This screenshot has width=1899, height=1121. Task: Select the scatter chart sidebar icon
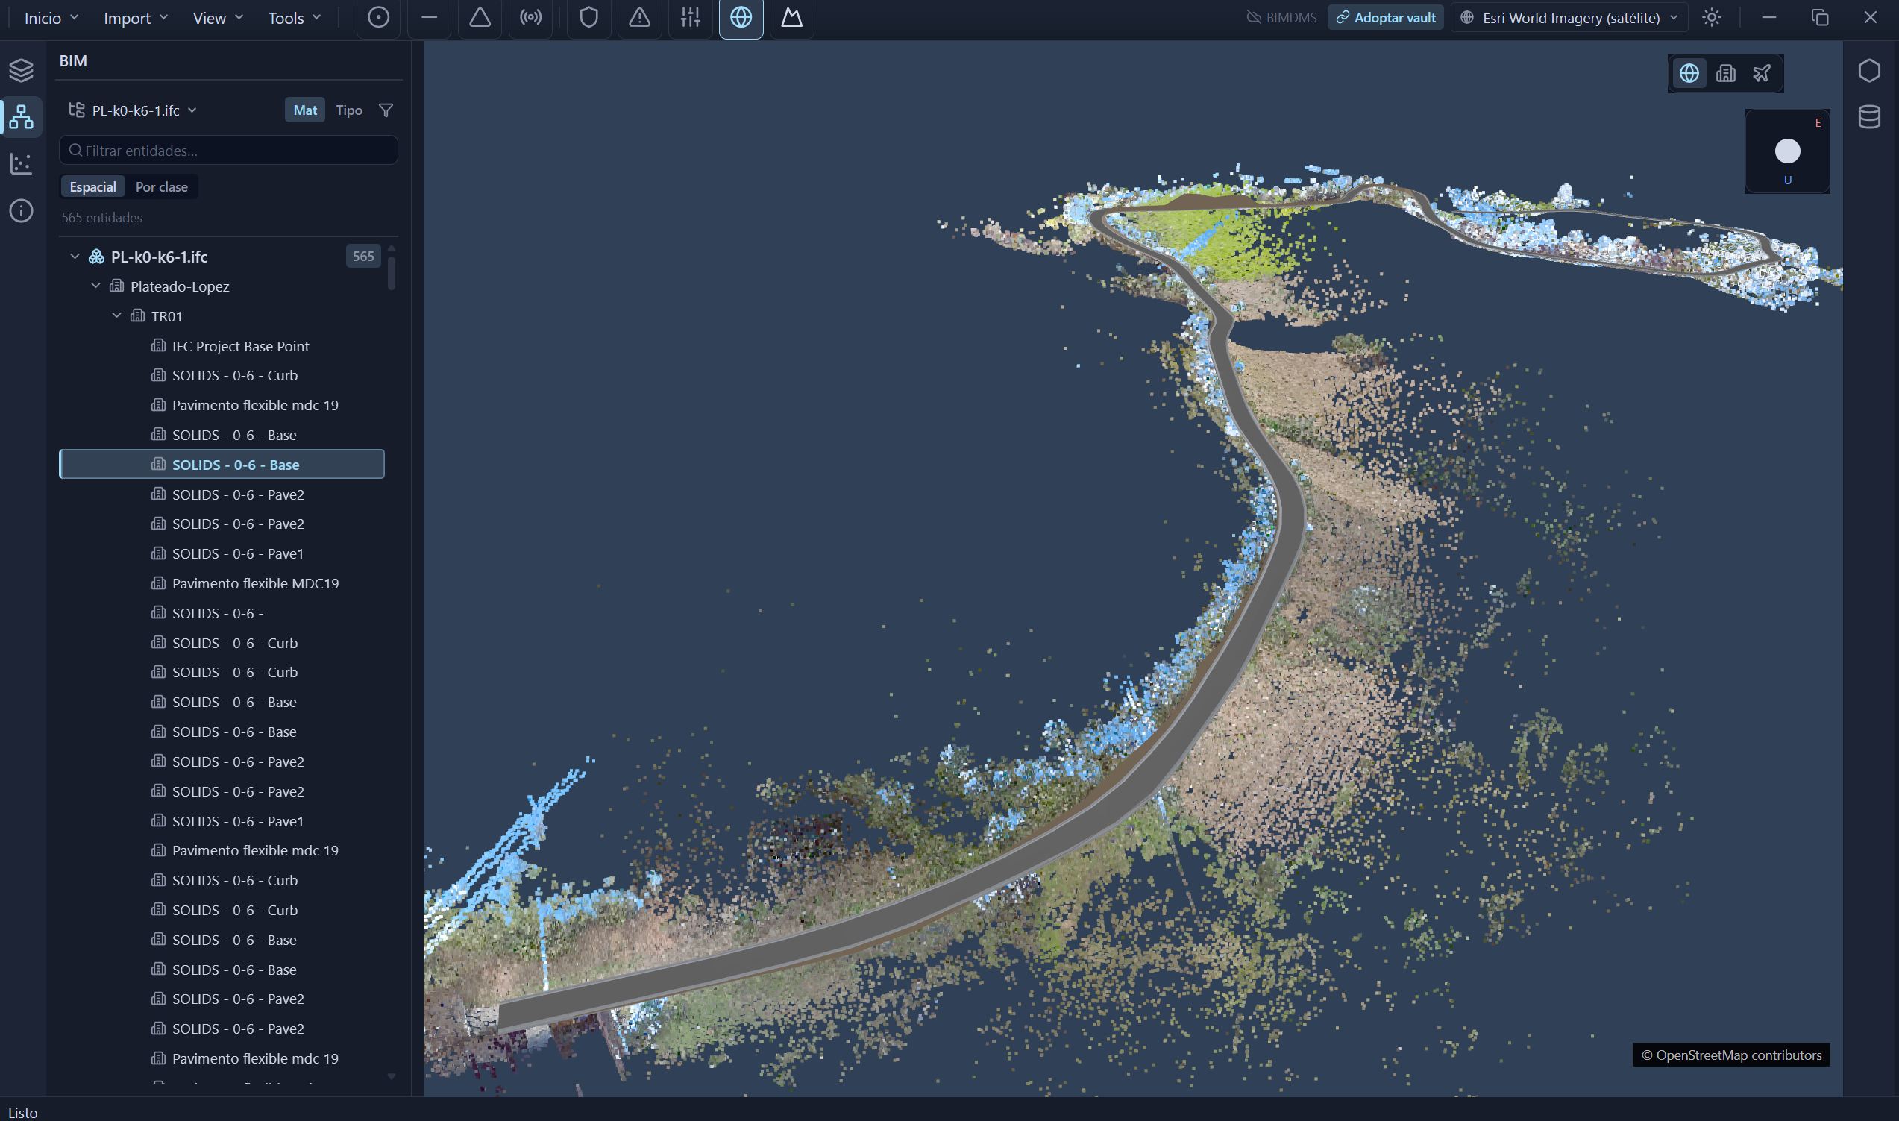pyautogui.click(x=21, y=163)
